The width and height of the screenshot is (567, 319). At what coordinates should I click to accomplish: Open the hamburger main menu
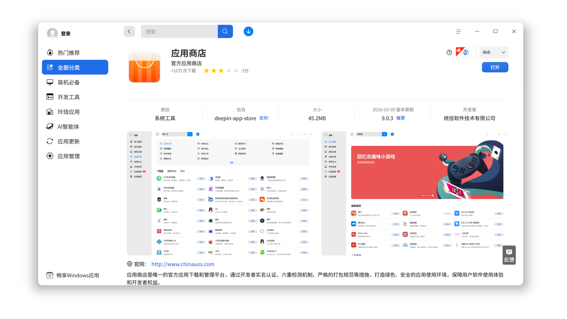point(458,32)
